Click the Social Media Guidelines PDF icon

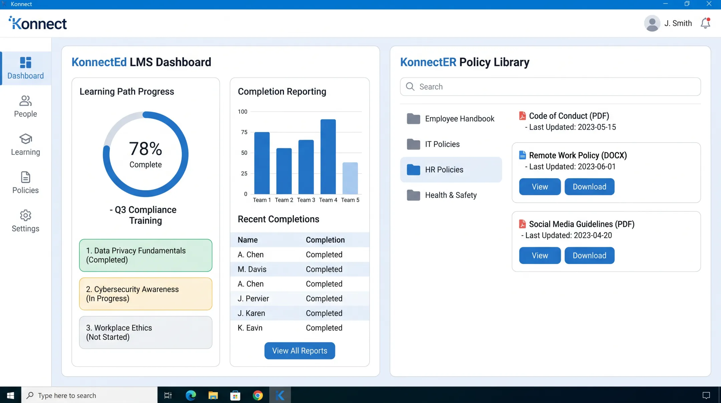[x=522, y=224]
